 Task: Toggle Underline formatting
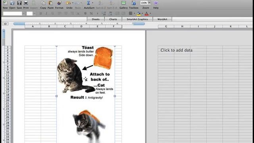coord(52,14)
